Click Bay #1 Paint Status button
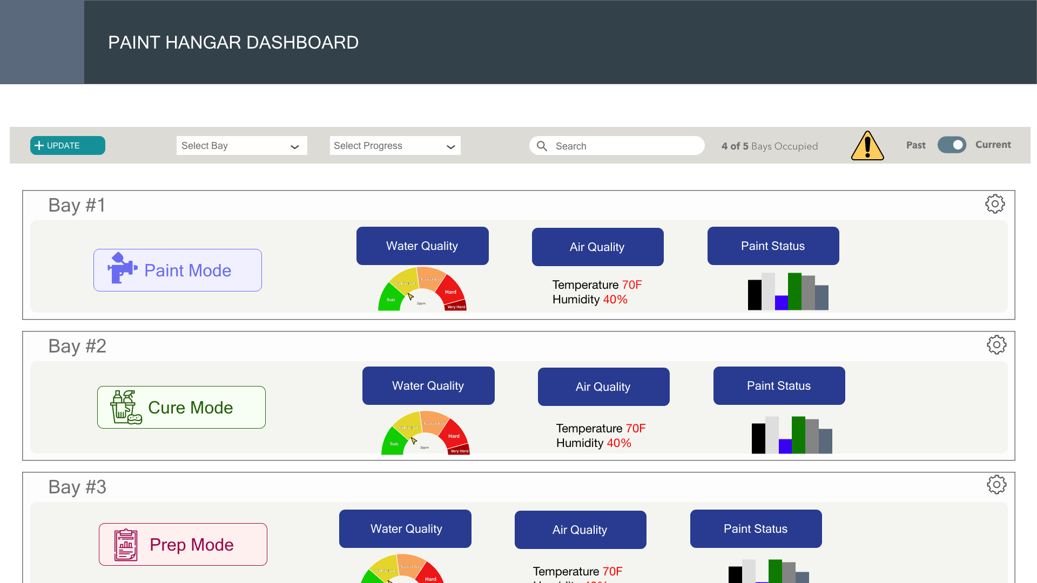The width and height of the screenshot is (1037, 583). tap(773, 246)
